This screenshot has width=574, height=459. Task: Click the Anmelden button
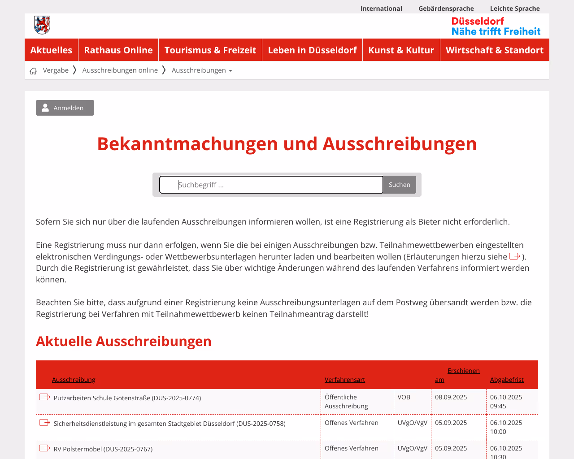pyautogui.click(x=65, y=108)
